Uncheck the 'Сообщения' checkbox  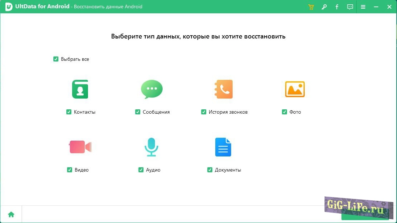pyautogui.click(x=138, y=112)
